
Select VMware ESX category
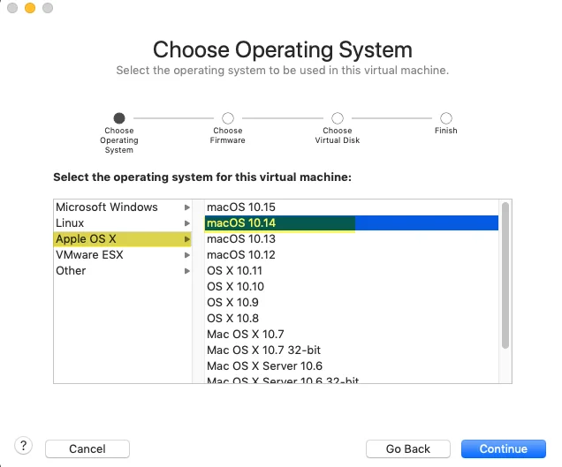[x=122, y=254]
